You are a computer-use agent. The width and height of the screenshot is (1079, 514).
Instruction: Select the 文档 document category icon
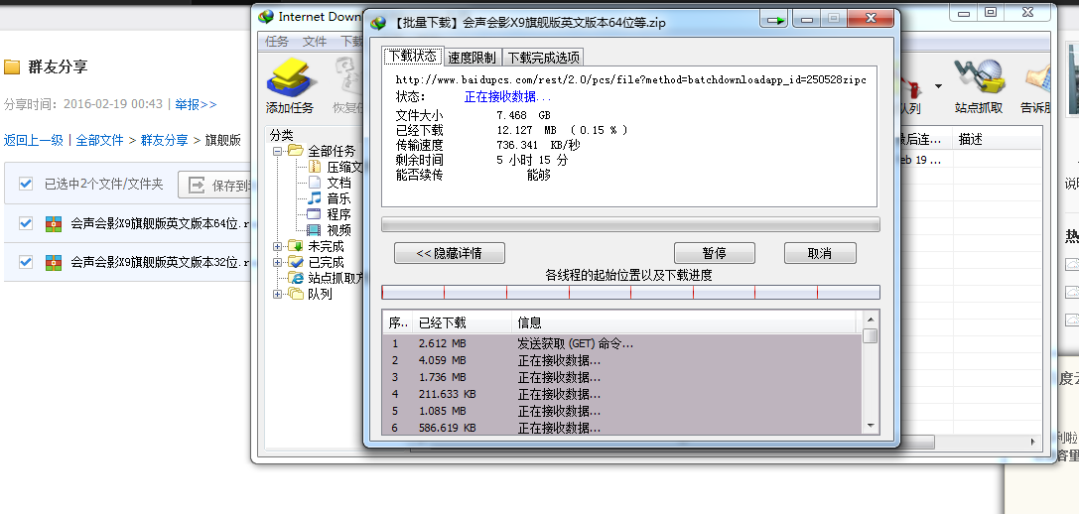tap(315, 183)
